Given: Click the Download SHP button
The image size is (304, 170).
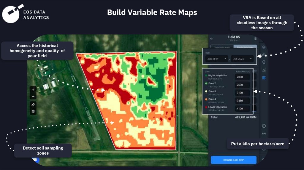Looking at the screenshot, I should click(x=234, y=160).
